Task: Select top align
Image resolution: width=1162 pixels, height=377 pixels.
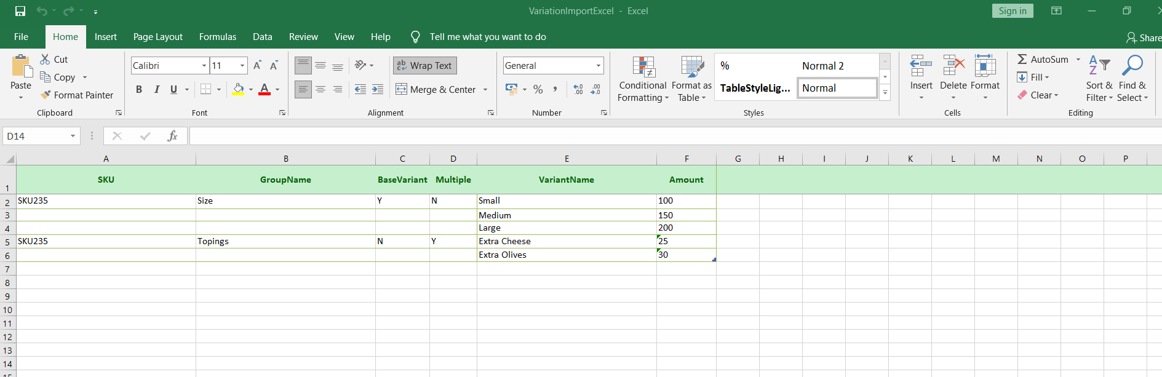Action: tap(303, 65)
